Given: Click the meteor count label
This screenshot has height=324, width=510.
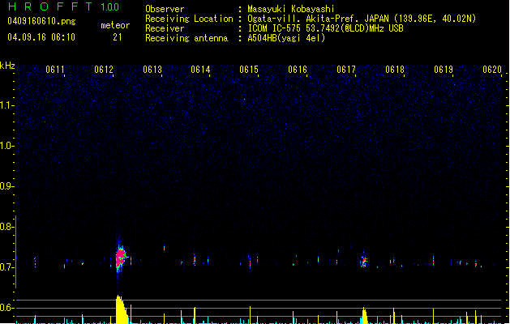Looking at the screenshot, I should click(115, 25).
